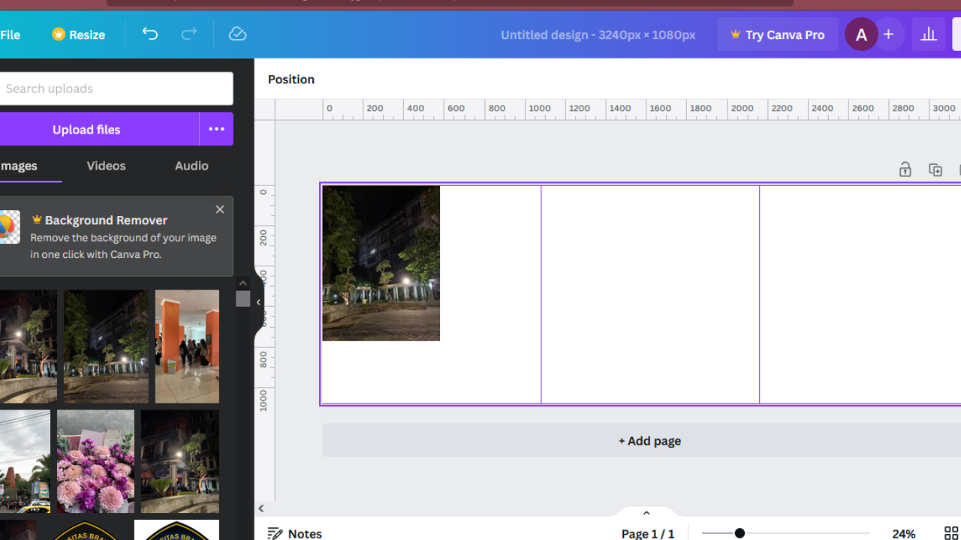Lock the page with padlock icon
961x540 pixels.
point(905,169)
